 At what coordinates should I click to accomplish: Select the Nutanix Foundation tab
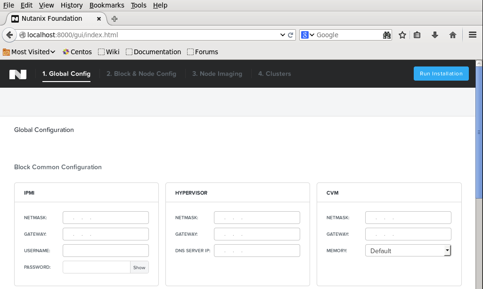[57, 18]
